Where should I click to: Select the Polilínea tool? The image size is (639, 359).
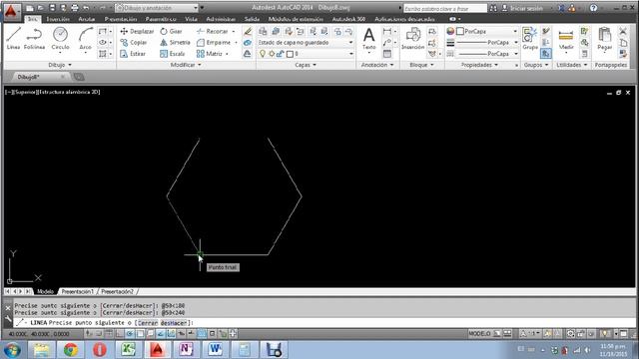[34, 39]
